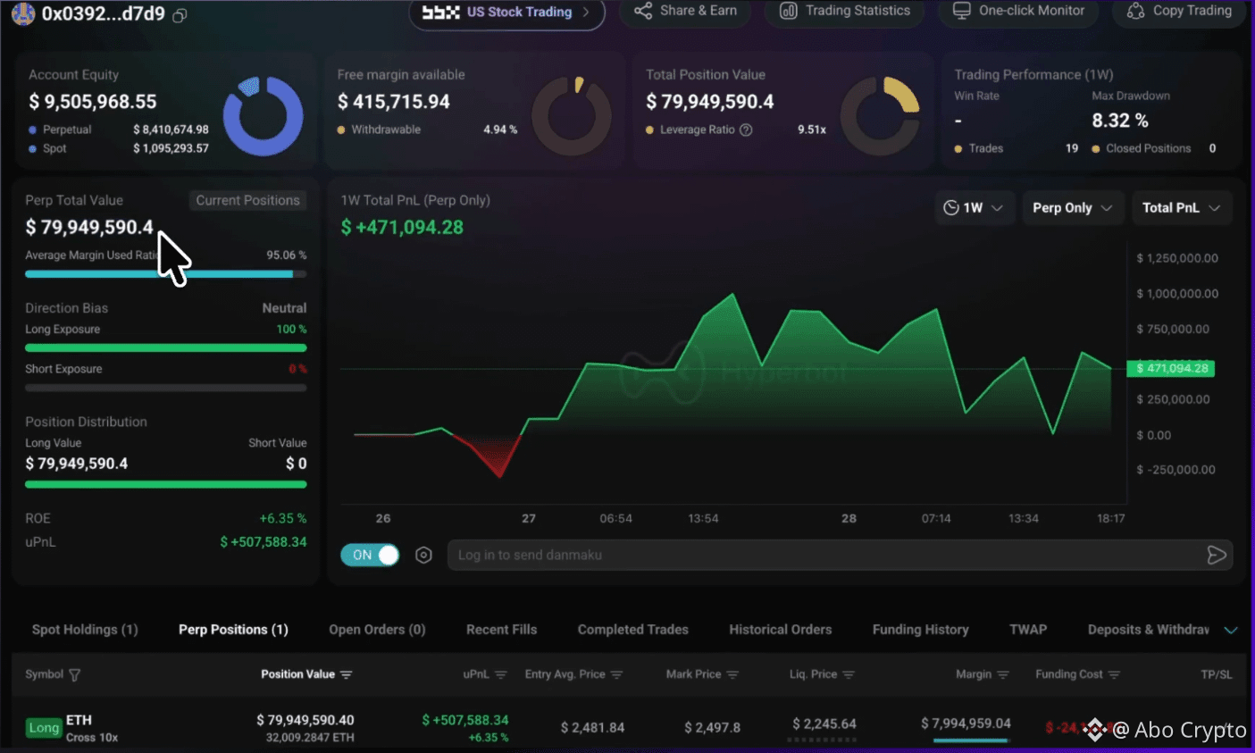
Task: Sort by Mark Price icon
Action: [732, 675]
